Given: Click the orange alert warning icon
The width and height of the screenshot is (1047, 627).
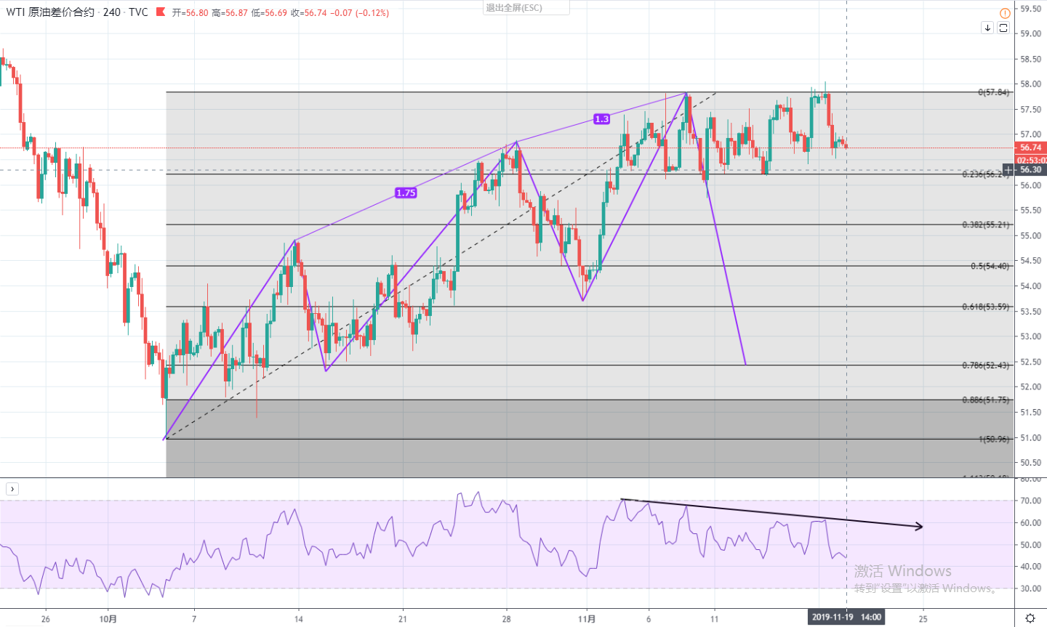Looking at the screenshot, I should coord(1005,13).
